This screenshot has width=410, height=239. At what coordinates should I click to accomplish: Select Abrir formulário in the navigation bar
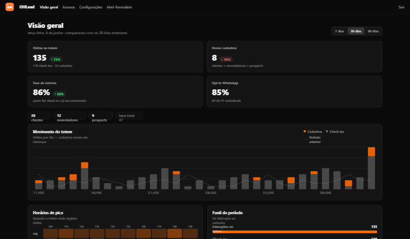click(119, 7)
